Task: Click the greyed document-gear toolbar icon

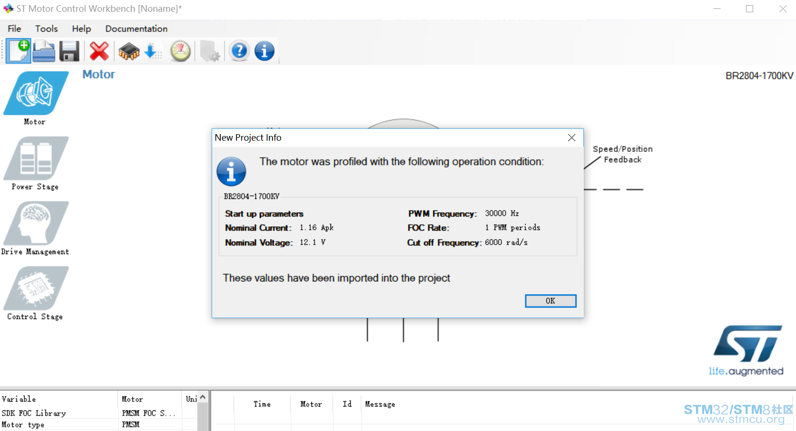Action: tap(210, 51)
